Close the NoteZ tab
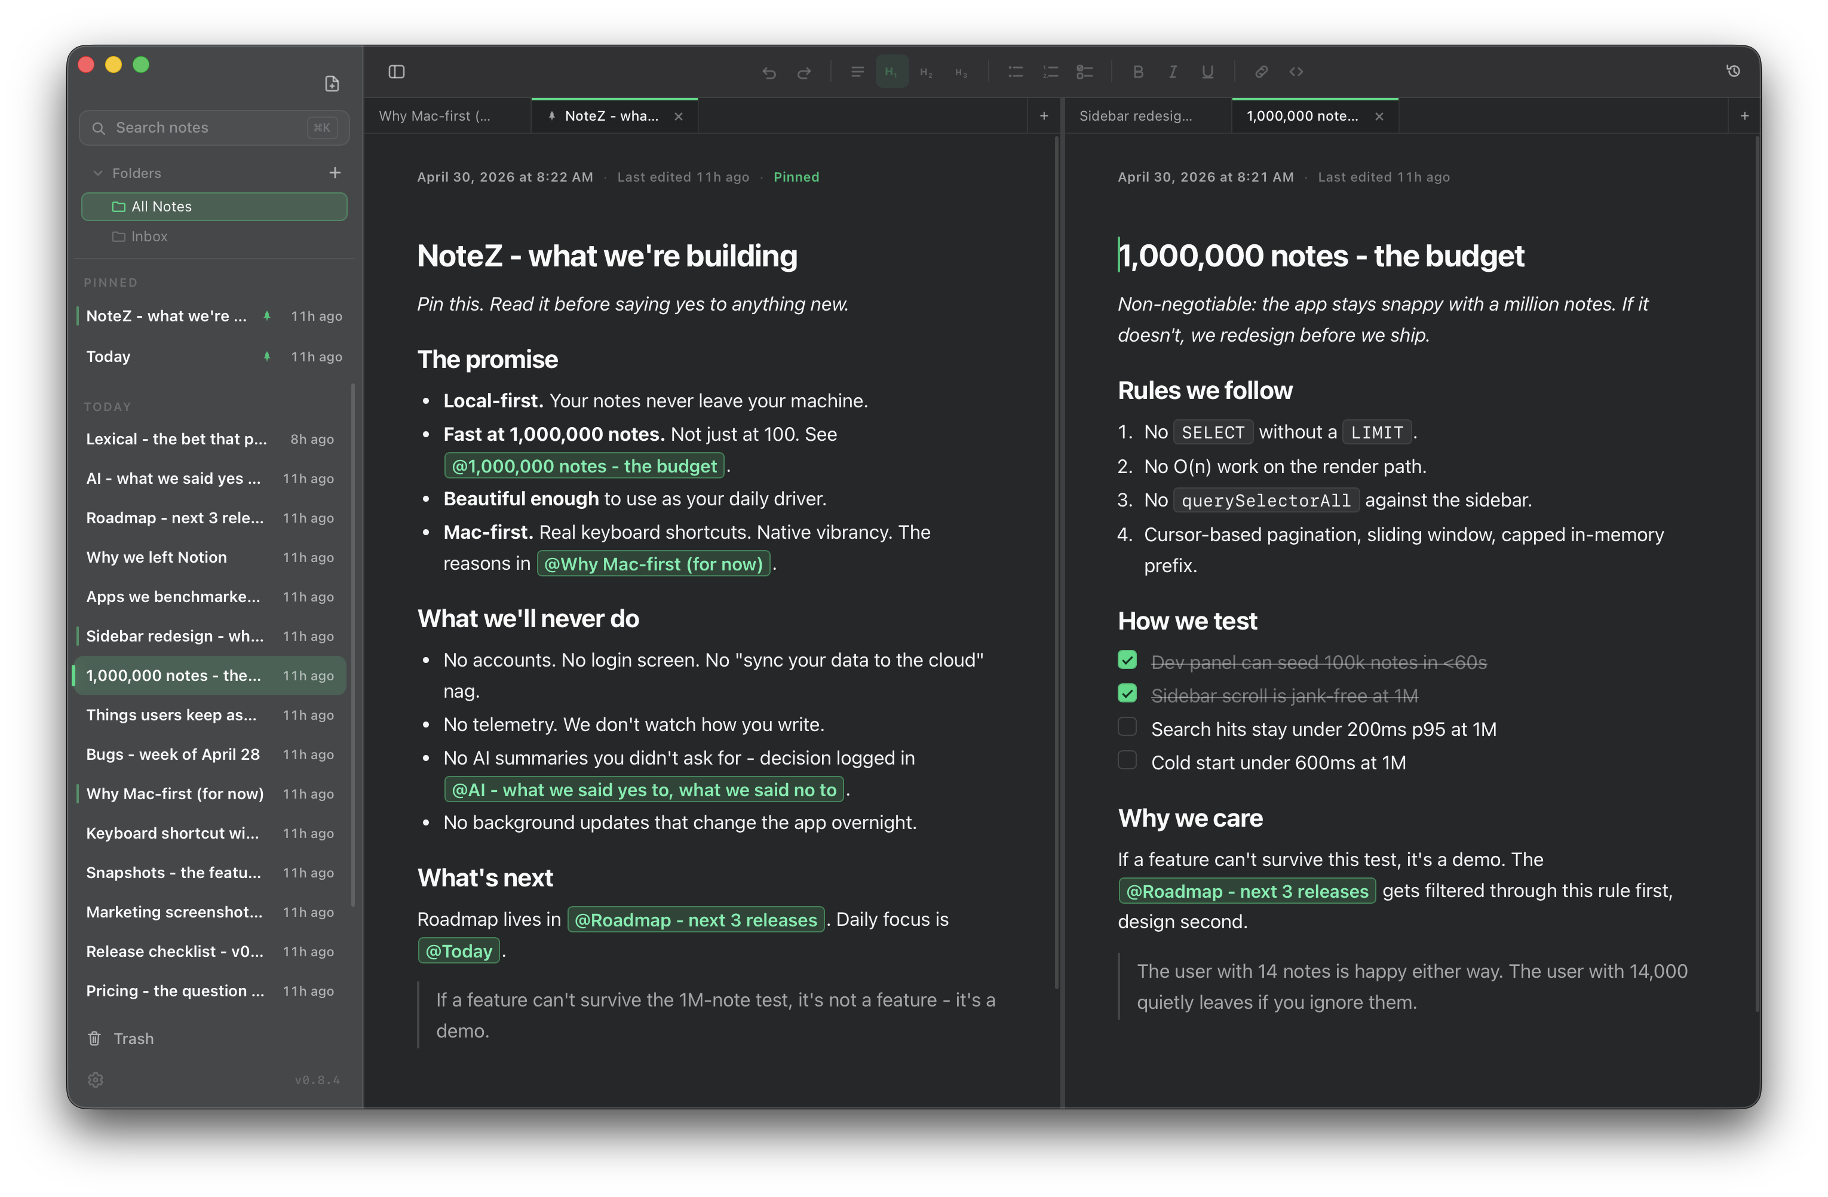This screenshot has width=1828, height=1197. [x=678, y=116]
